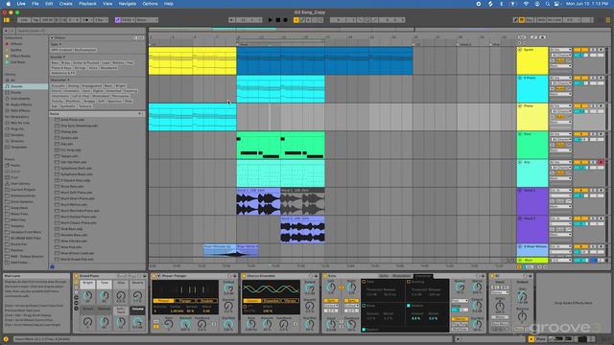The height and width of the screenshot is (345, 614).
Task: Adjust Grand Piano Volume knob
Action: (137, 322)
